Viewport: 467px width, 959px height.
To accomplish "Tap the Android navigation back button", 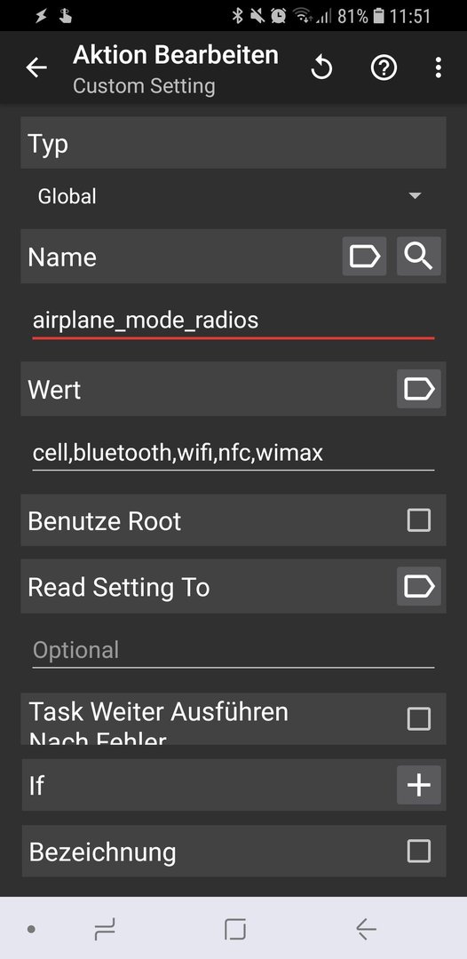I will 366,930.
